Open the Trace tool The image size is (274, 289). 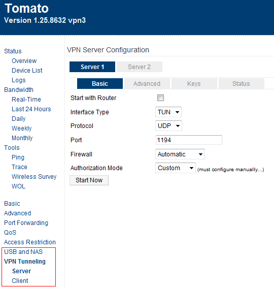[19, 167]
